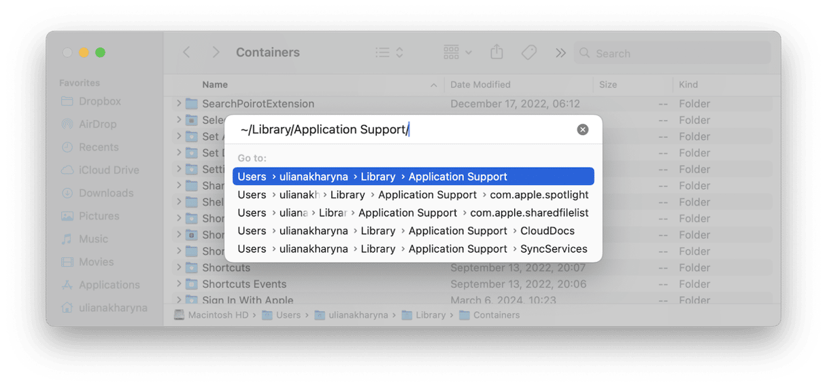
Task: Open the Share toolbar icon
Action: (x=497, y=52)
